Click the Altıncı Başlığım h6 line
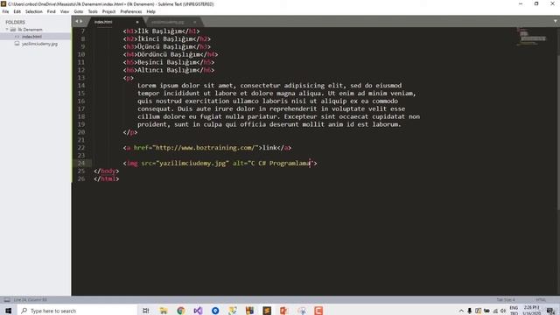Viewport: 560px width, 315px height. click(x=169, y=70)
